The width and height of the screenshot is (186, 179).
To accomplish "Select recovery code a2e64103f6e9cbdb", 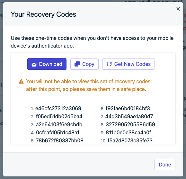I will pyautogui.click(x=59, y=124).
